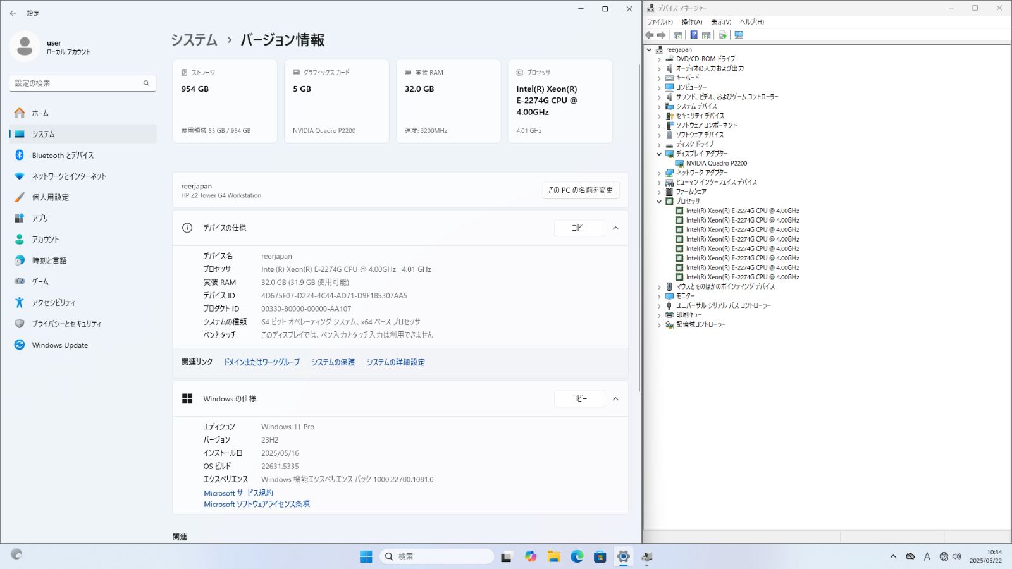The width and height of the screenshot is (1012, 569).
Task: Click the scan for hardware changes monitor icon
Action: coord(739,35)
